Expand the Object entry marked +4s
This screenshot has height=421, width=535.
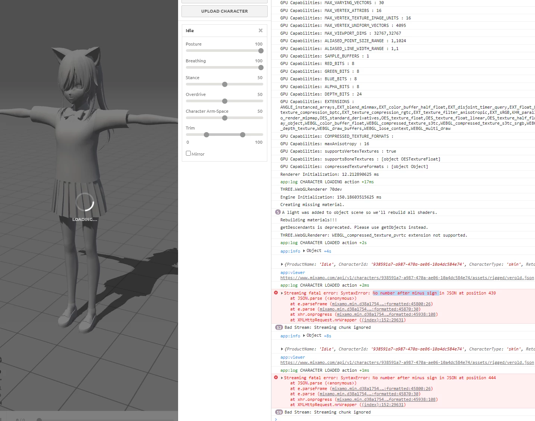pyautogui.click(x=304, y=251)
